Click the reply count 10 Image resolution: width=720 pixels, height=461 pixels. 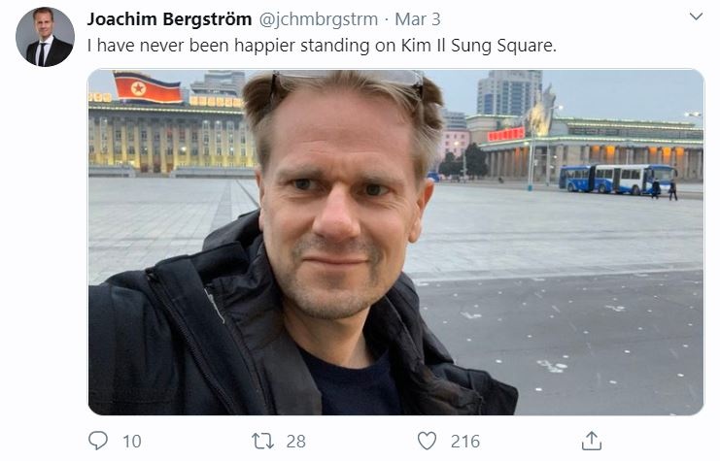point(132,442)
